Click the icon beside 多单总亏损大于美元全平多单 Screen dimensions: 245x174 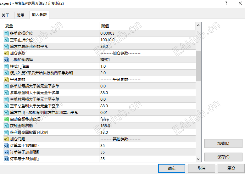pyautogui.click(x=6, y=86)
